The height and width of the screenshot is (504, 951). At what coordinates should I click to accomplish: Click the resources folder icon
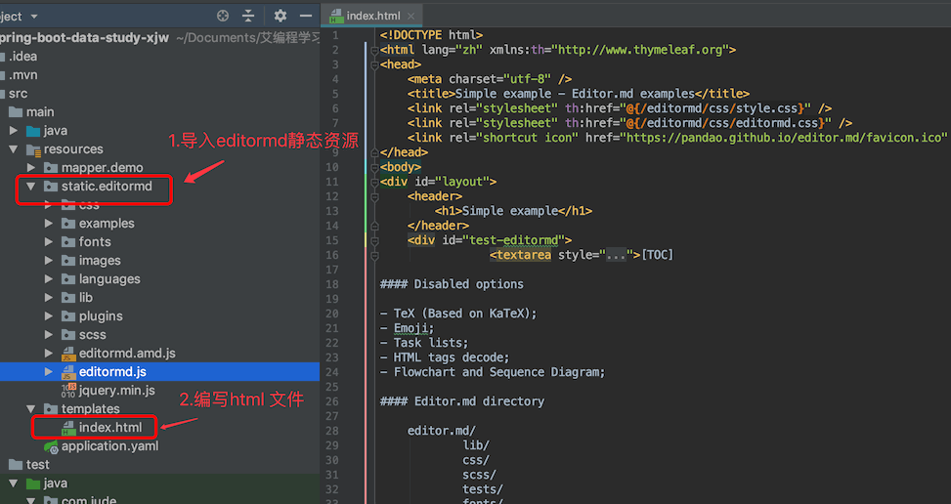tap(33, 149)
